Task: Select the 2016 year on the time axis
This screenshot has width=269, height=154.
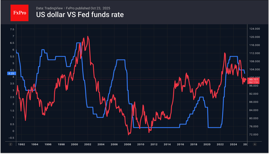Action: click(180, 144)
